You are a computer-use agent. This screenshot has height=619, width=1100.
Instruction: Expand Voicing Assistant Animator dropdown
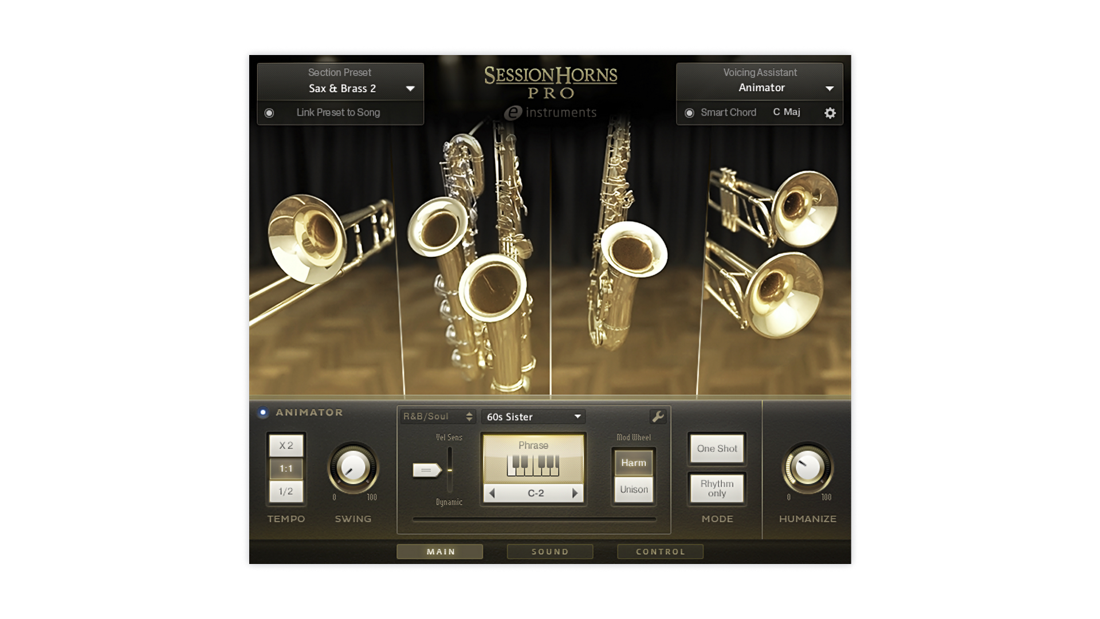click(x=829, y=88)
